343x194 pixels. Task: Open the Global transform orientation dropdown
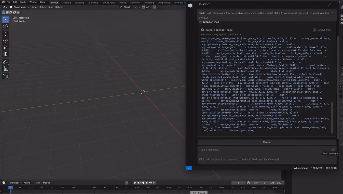pos(127,7)
